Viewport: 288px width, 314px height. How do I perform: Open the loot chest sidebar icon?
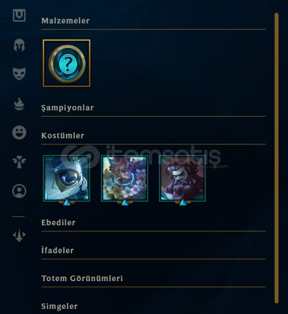pyautogui.click(x=19, y=15)
